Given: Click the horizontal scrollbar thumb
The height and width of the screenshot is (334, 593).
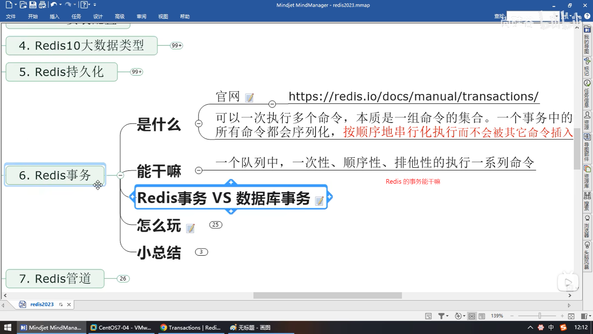Looking at the screenshot, I should pos(327,296).
